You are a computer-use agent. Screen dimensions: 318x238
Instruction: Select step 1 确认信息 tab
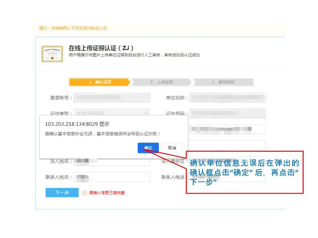click(x=99, y=82)
